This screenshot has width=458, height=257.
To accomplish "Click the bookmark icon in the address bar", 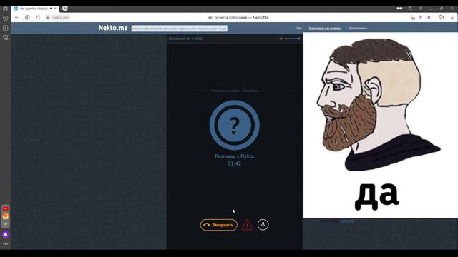I will coord(429,17).
